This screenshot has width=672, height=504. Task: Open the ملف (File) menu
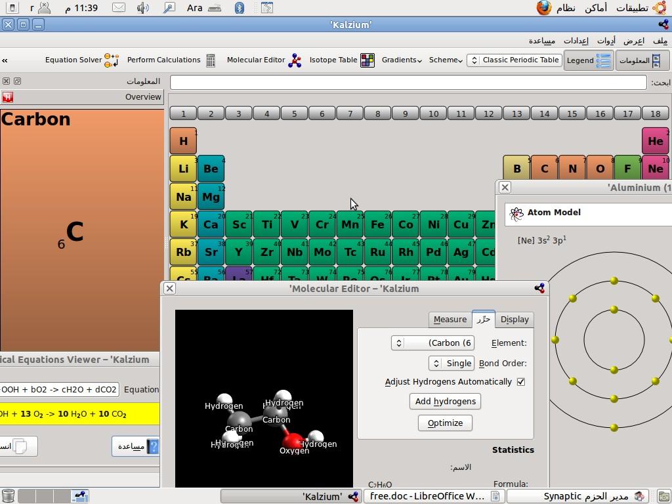pyautogui.click(x=660, y=41)
